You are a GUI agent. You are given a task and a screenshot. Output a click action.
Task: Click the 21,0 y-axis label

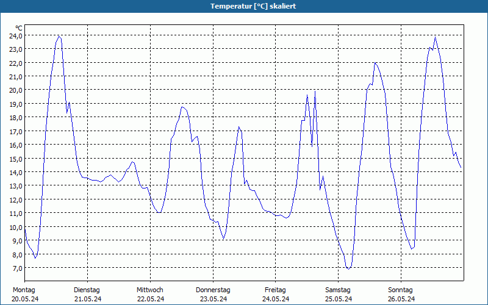pyautogui.click(x=16, y=77)
